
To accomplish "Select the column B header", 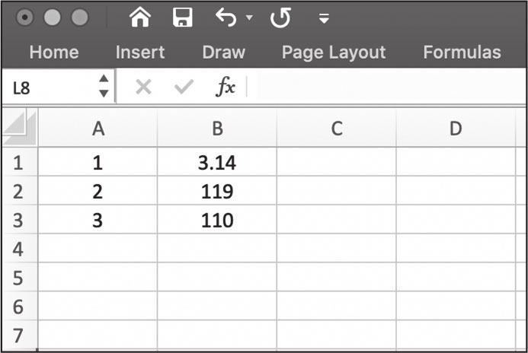I will [x=217, y=129].
